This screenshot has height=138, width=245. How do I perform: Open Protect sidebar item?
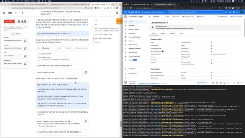(x=135, y=60)
